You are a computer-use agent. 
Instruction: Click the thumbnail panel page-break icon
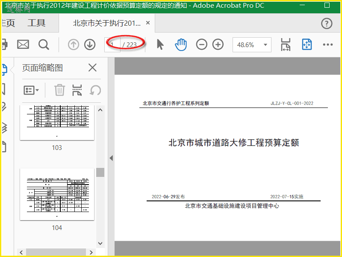(x=77, y=90)
